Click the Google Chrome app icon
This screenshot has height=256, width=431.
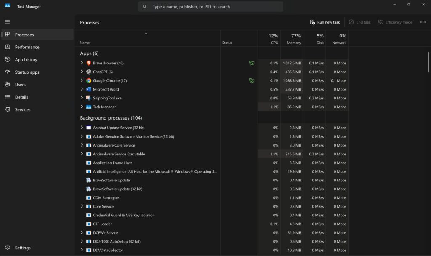coord(88,80)
